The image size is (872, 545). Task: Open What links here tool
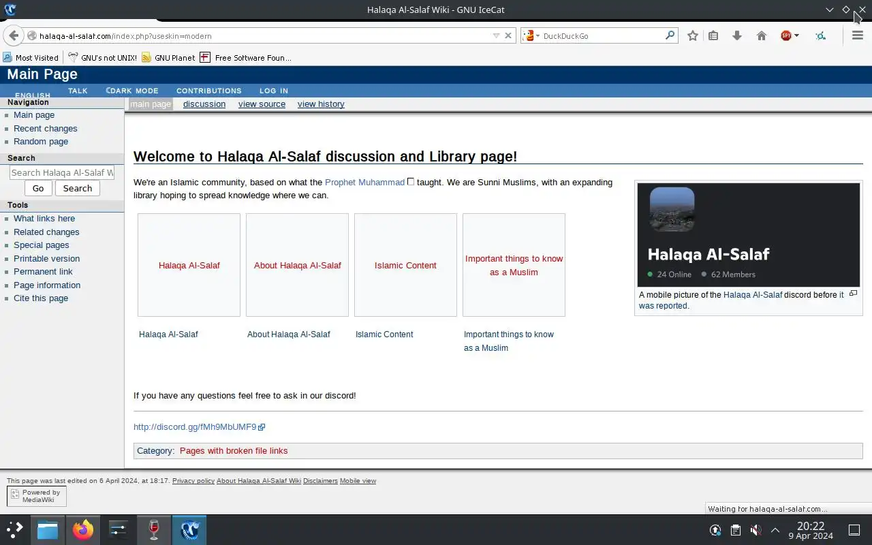(44, 219)
